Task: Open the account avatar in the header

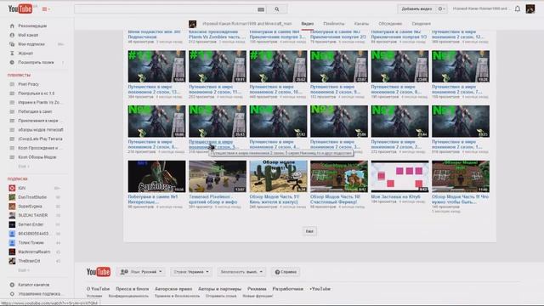Action: (530, 8)
